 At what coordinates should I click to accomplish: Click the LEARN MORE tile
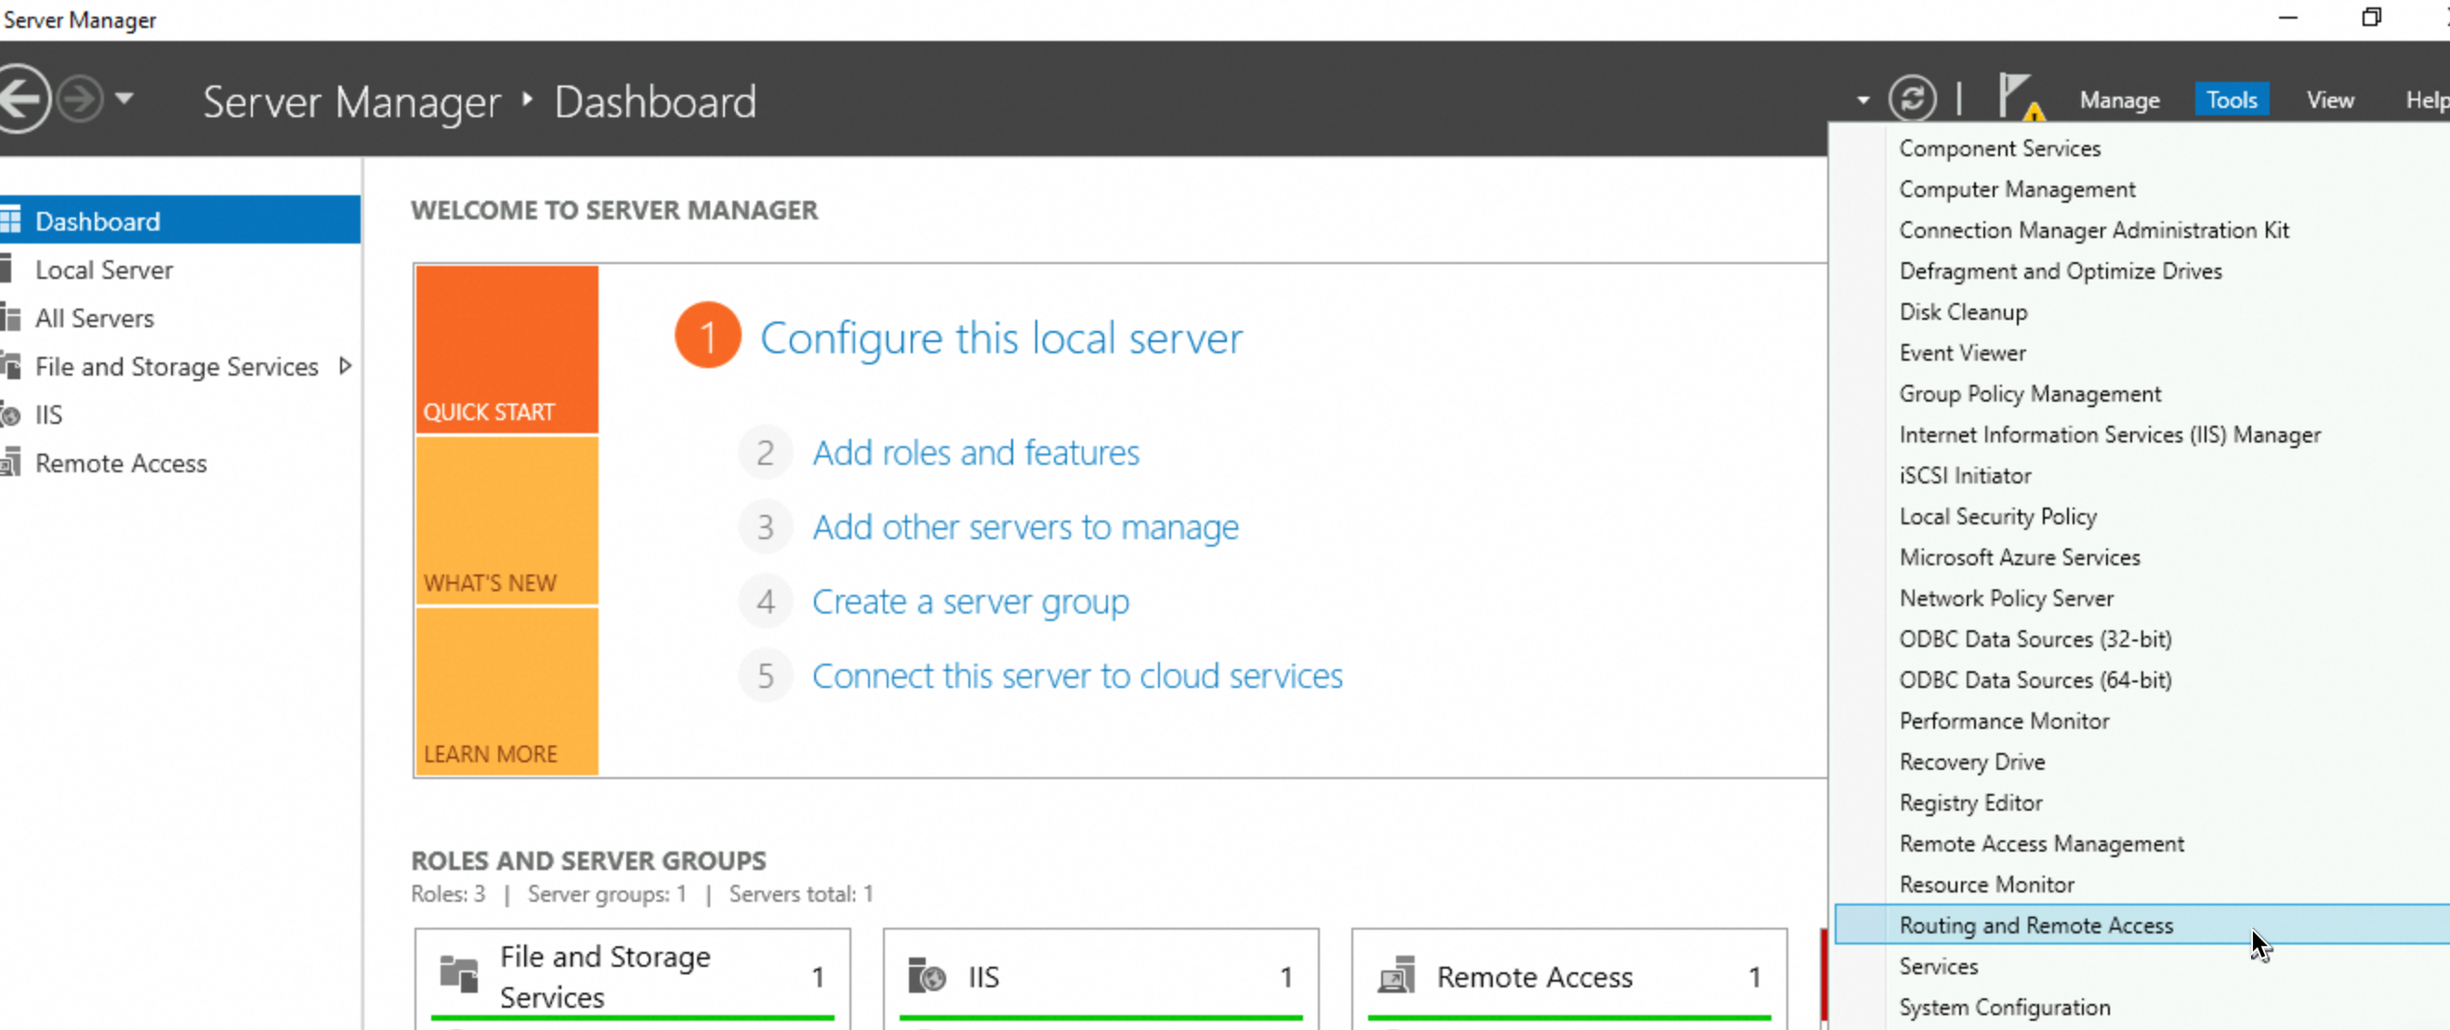point(507,692)
